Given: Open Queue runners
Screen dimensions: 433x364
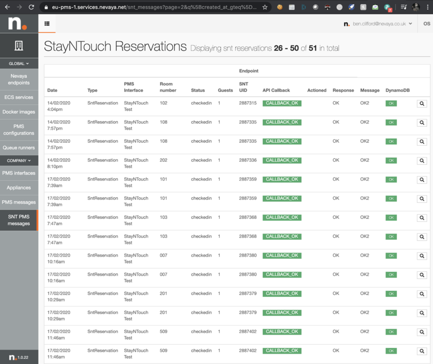Looking at the screenshot, I should 19,148.
